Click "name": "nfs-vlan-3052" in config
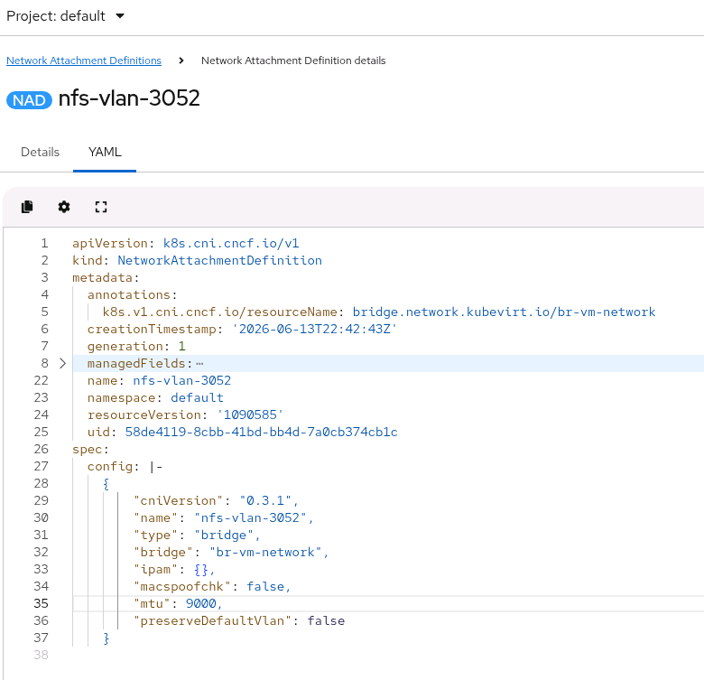Viewport: 704px width, 680px height. [220, 517]
